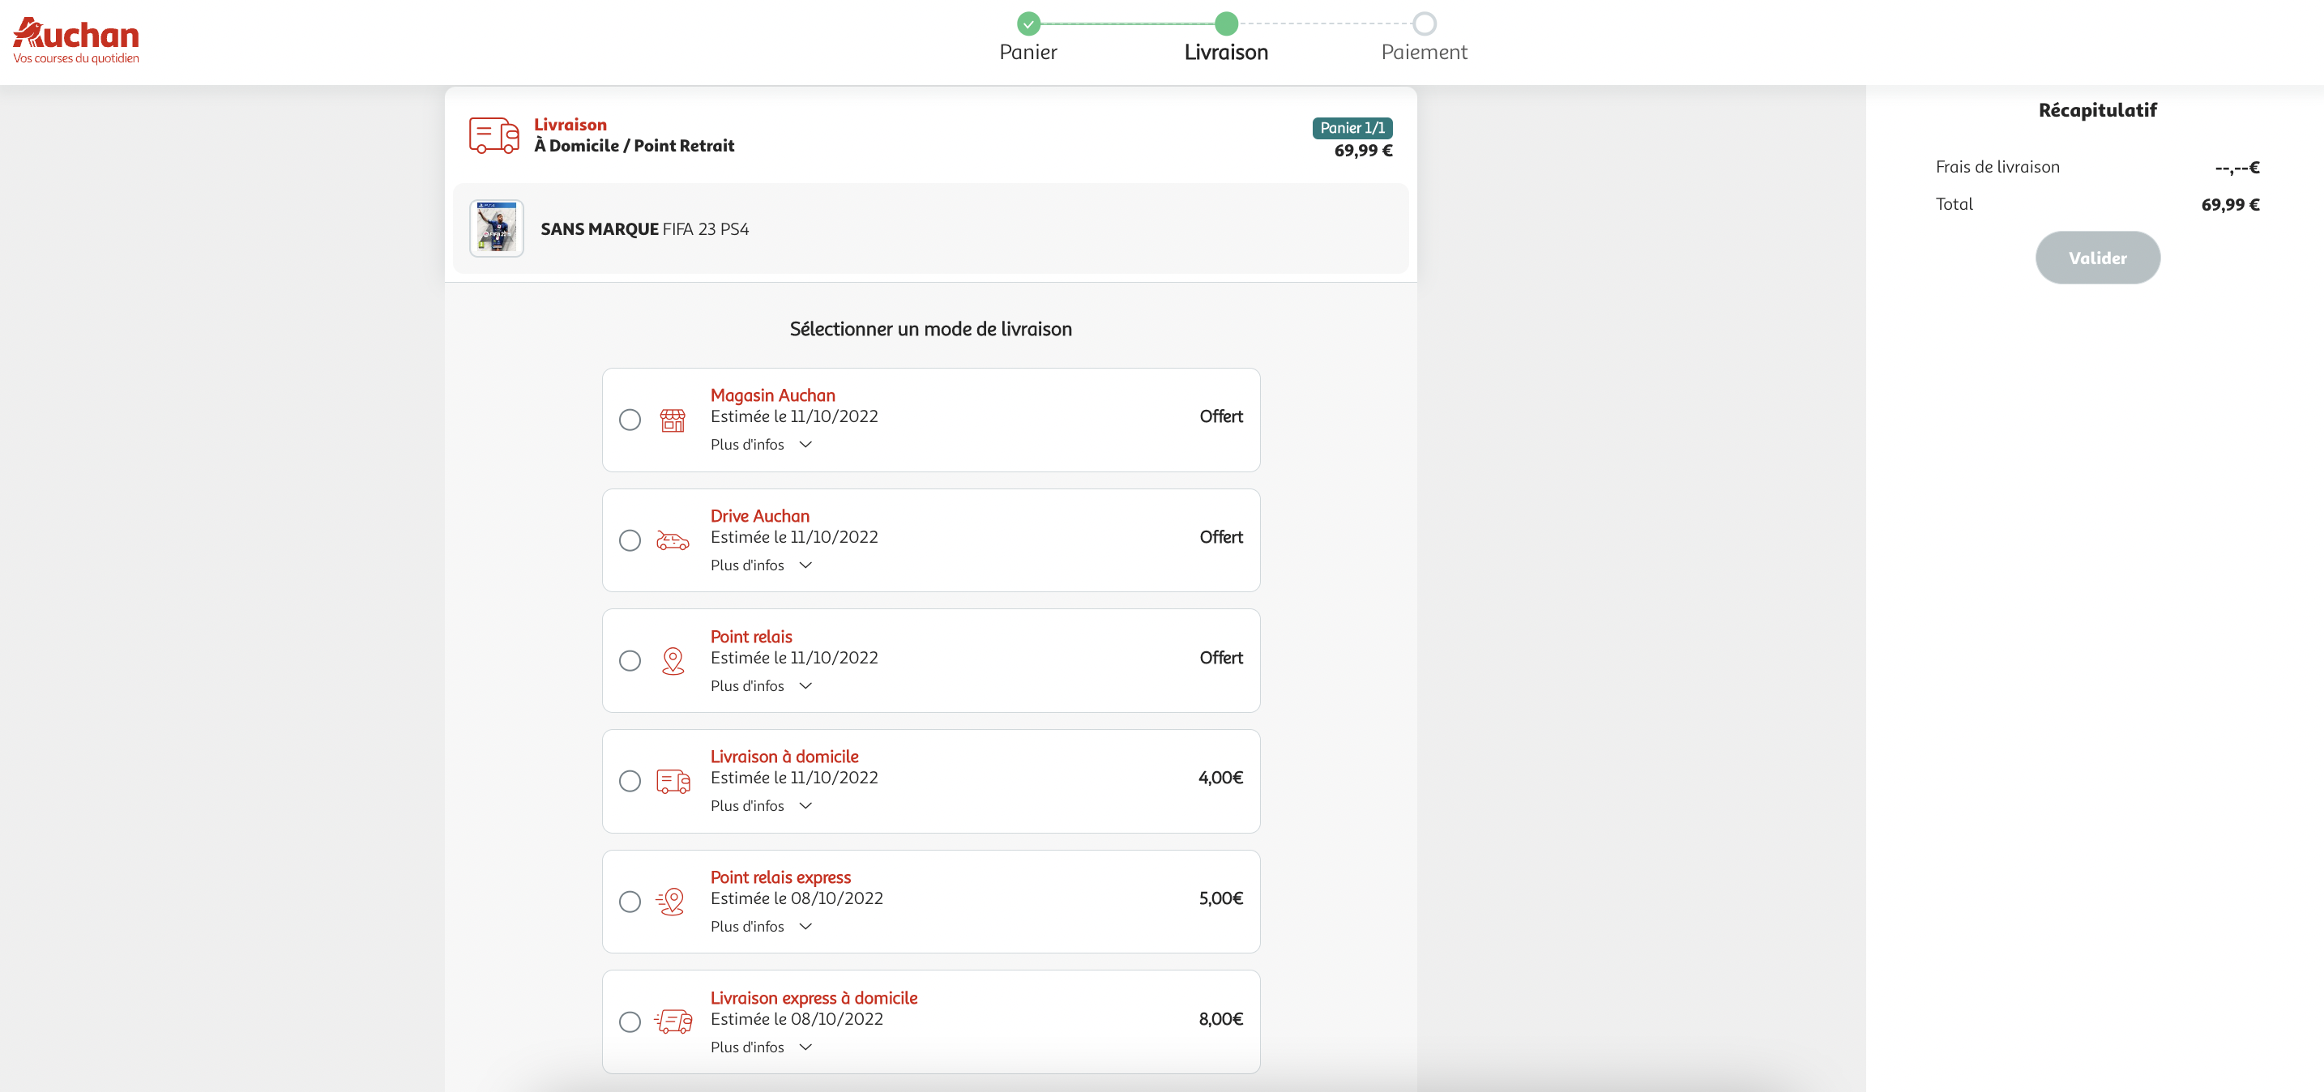Select Drive Auchan radio button

point(630,540)
